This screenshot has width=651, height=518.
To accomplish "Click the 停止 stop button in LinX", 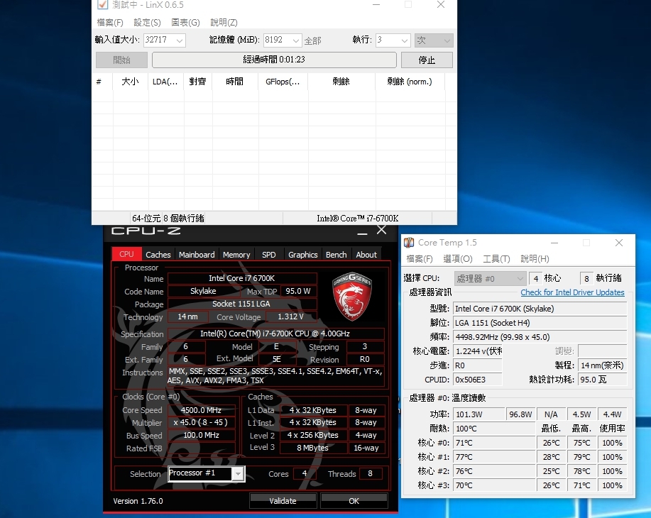I will (x=427, y=60).
